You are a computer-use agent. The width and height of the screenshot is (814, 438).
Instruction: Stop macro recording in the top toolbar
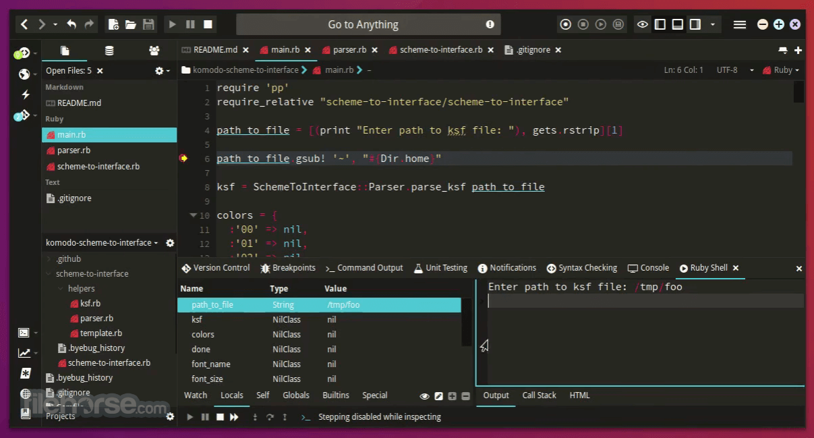coord(583,24)
